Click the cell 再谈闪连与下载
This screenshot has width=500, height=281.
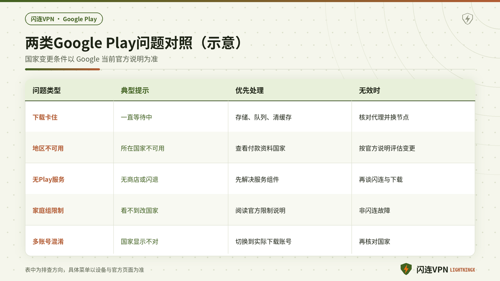click(x=381, y=179)
